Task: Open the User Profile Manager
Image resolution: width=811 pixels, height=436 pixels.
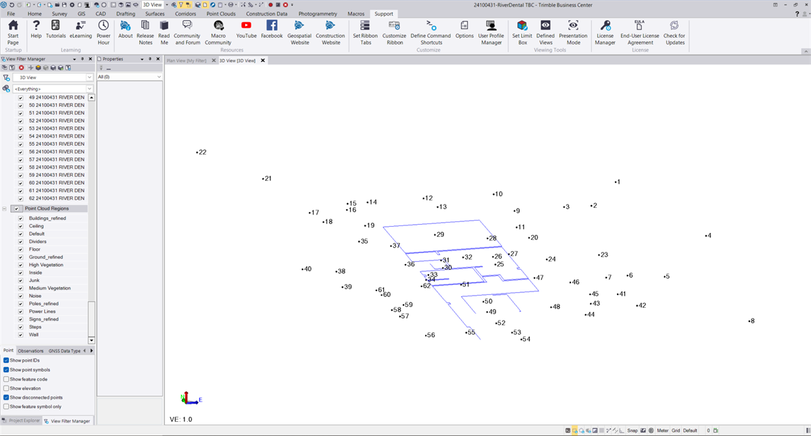Action: (491, 32)
